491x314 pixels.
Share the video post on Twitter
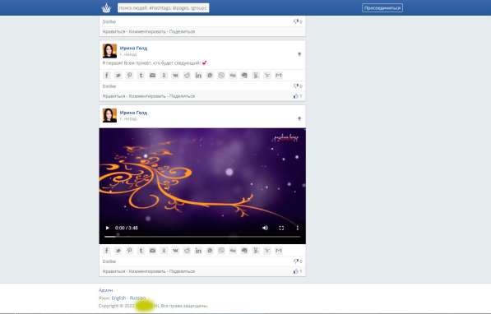tap(118, 251)
